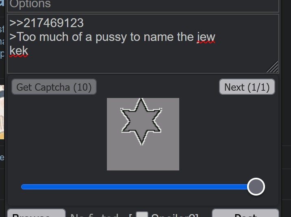Click inside the comment text area
Screen dimensions: 291x217
click(x=143, y=44)
